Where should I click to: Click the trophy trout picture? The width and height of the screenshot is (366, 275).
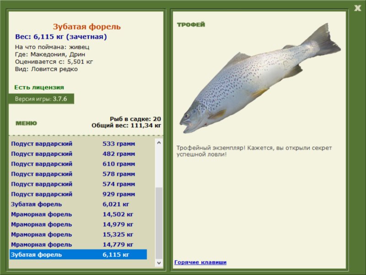(260, 78)
